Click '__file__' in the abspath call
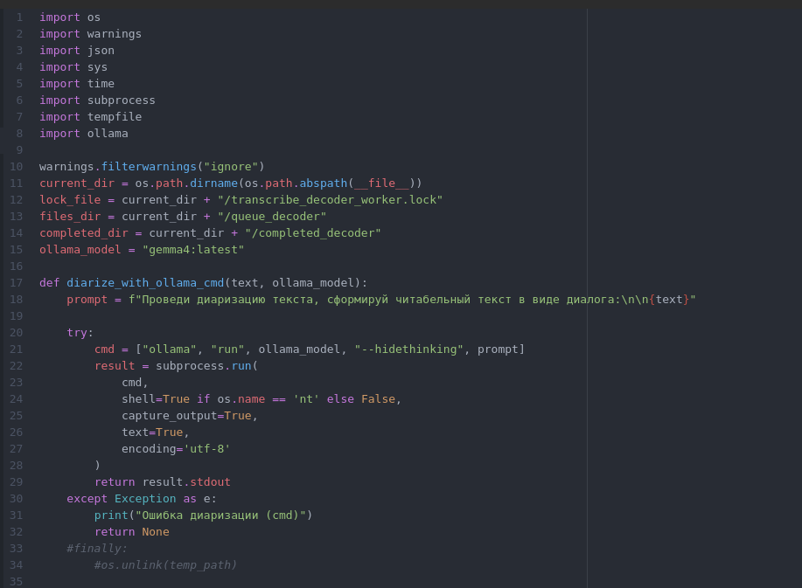Screen dimensions: 802x588 point(381,183)
